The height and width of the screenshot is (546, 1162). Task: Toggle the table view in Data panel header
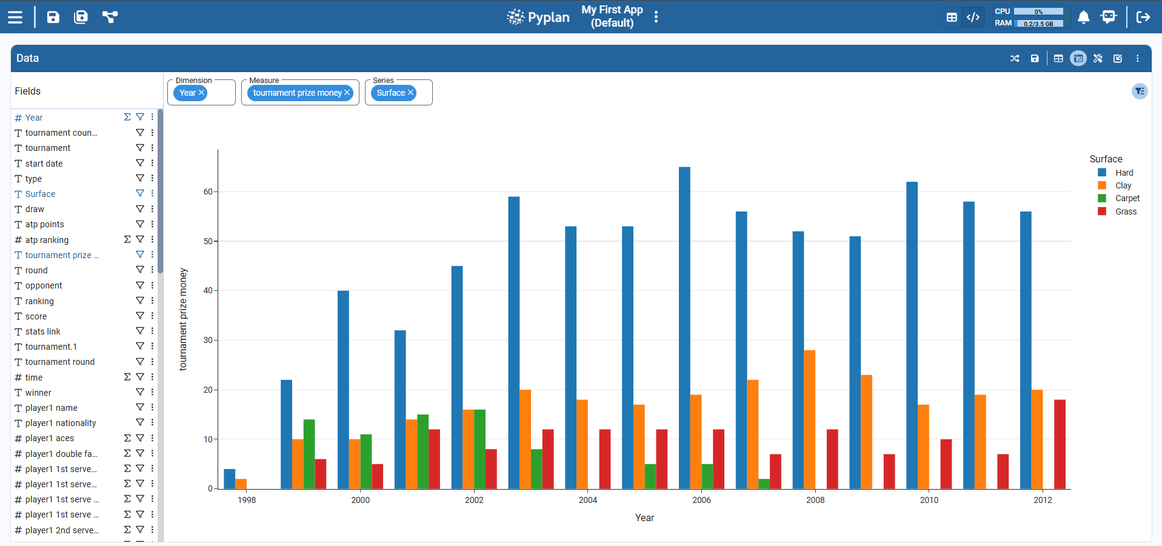tap(1058, 59)
